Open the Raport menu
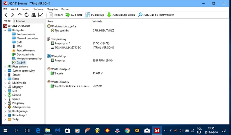This screenshot has width=231, height=135. tap(25, 9)
